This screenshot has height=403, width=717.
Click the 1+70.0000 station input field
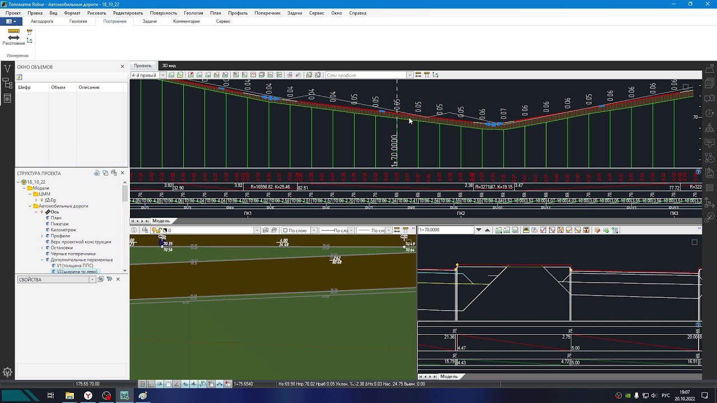tap(446, 230)
